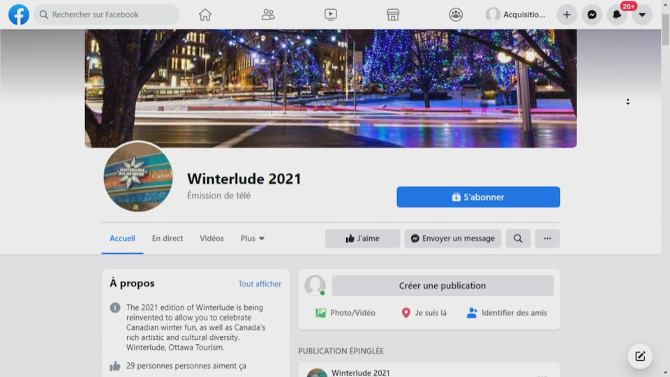
Task: Open the Marketplace icon
Action: [393, 15]
